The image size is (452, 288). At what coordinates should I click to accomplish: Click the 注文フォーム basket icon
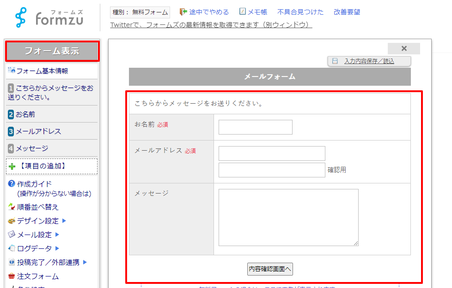12,276
